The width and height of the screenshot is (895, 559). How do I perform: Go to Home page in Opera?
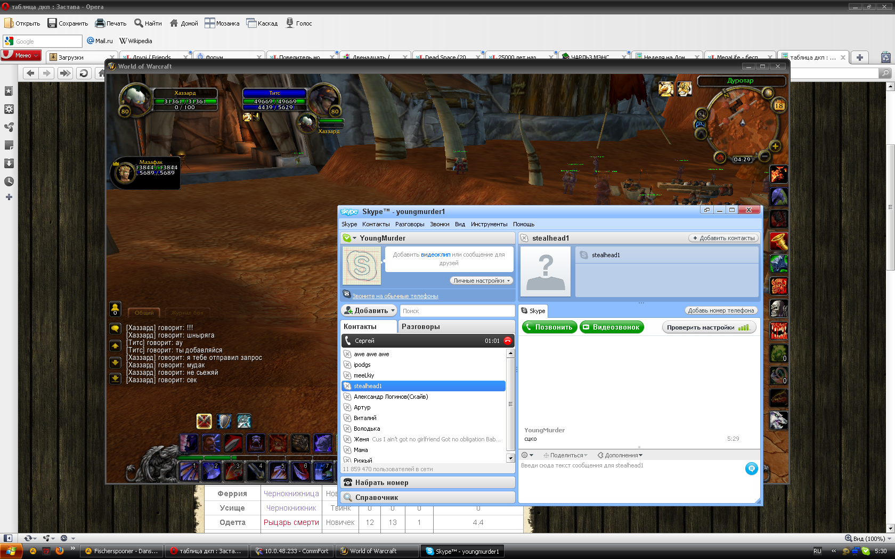tap(184, 23)
